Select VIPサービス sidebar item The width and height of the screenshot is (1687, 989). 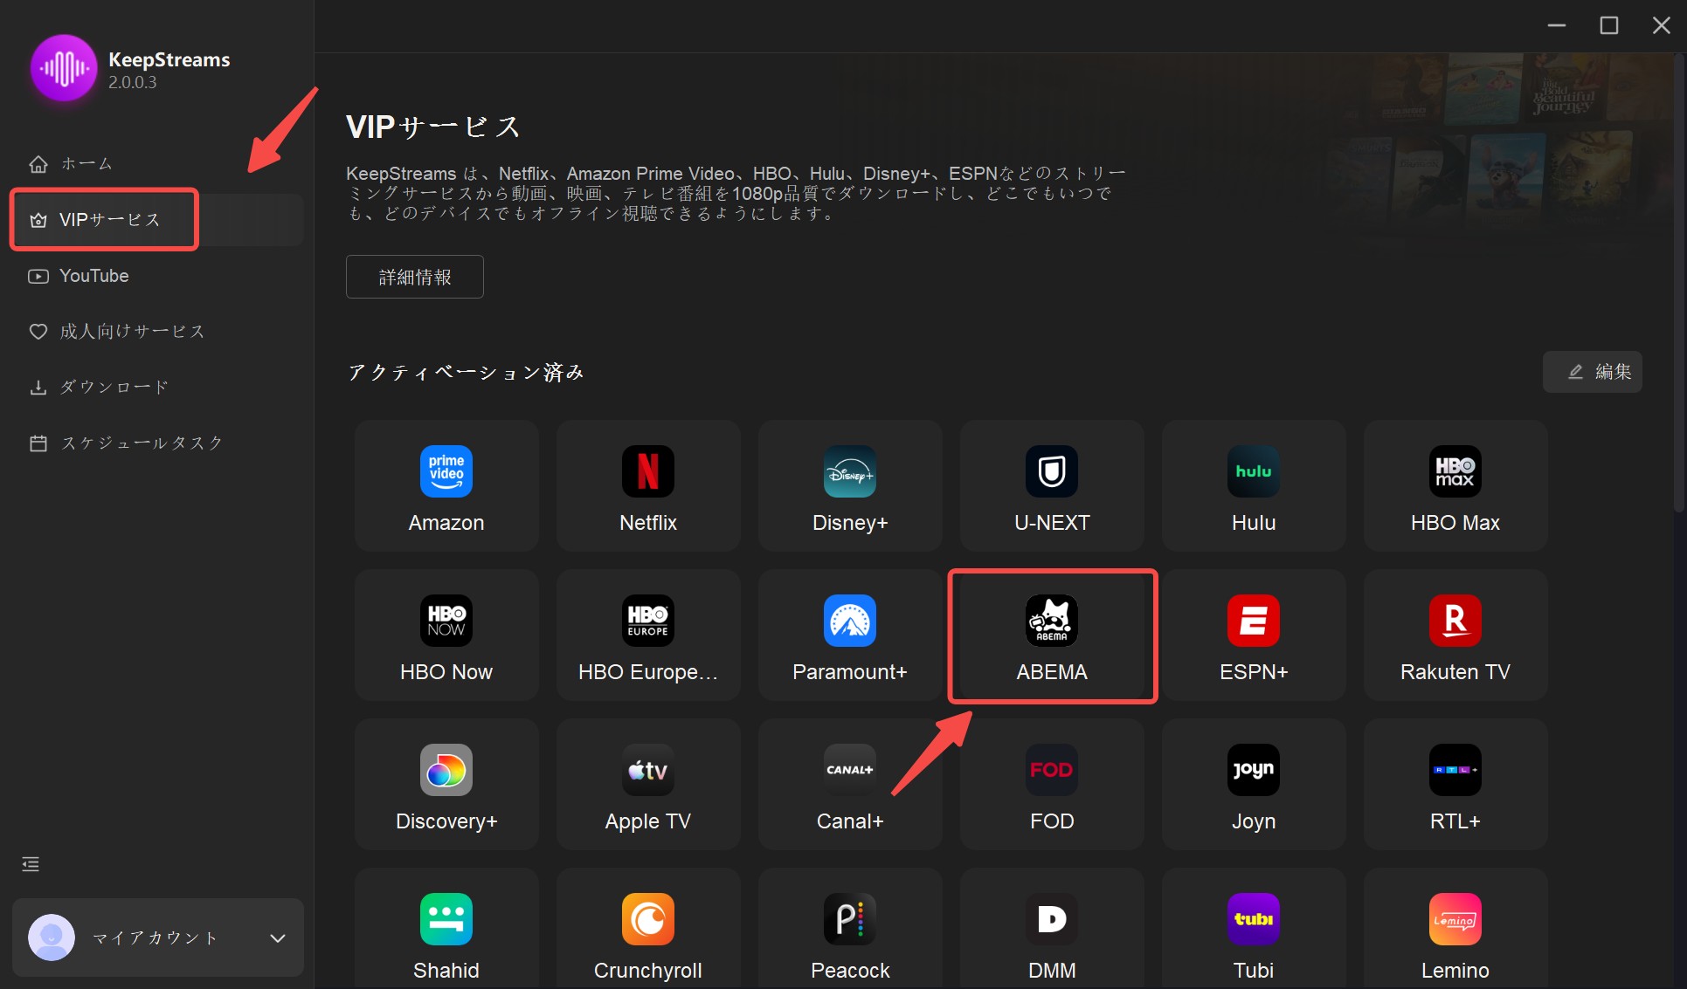pos(157,219)
